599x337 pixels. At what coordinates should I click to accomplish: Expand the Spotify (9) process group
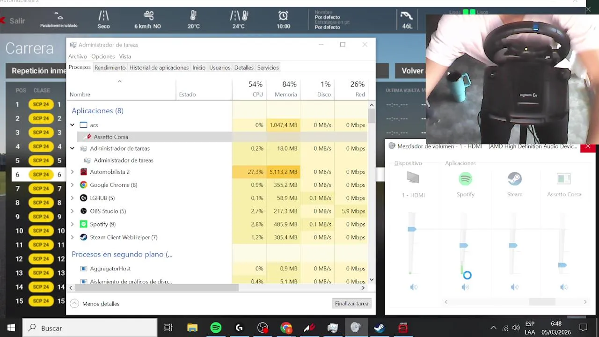point(72,224)
